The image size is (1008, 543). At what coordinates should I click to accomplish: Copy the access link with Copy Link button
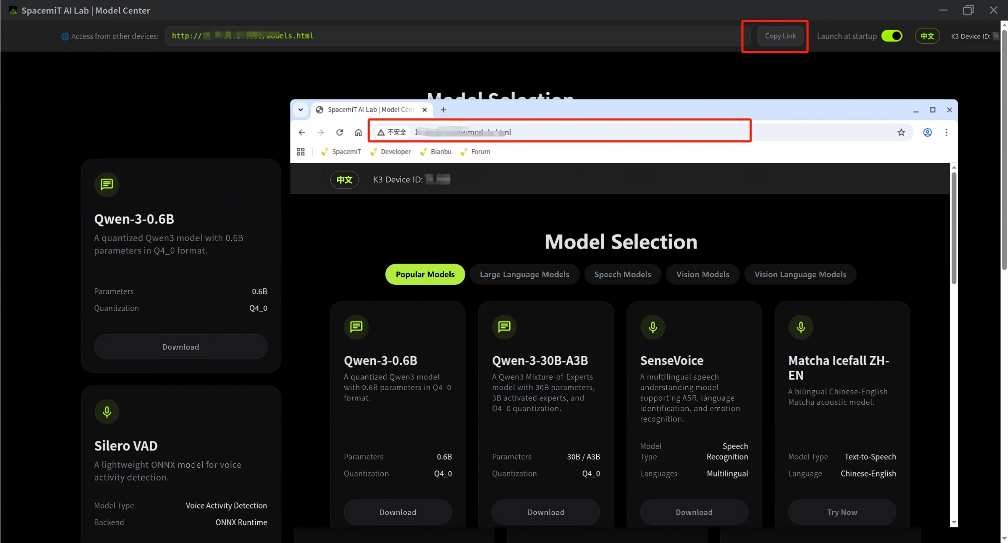point(780,36)
